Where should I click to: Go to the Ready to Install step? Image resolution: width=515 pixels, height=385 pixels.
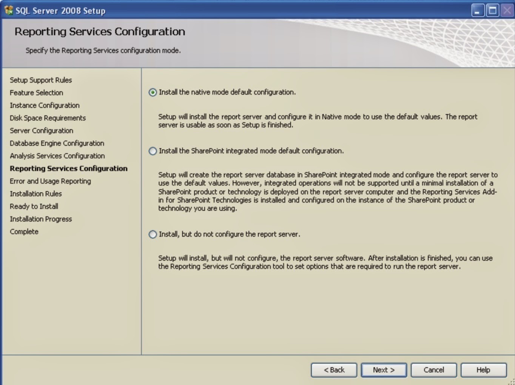coord(34,206)
